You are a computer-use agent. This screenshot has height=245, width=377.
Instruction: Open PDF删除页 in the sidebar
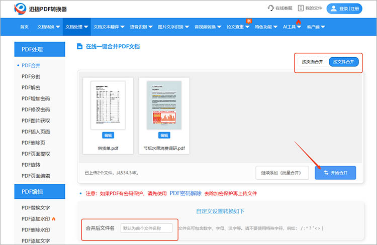[x=33, y=143]
